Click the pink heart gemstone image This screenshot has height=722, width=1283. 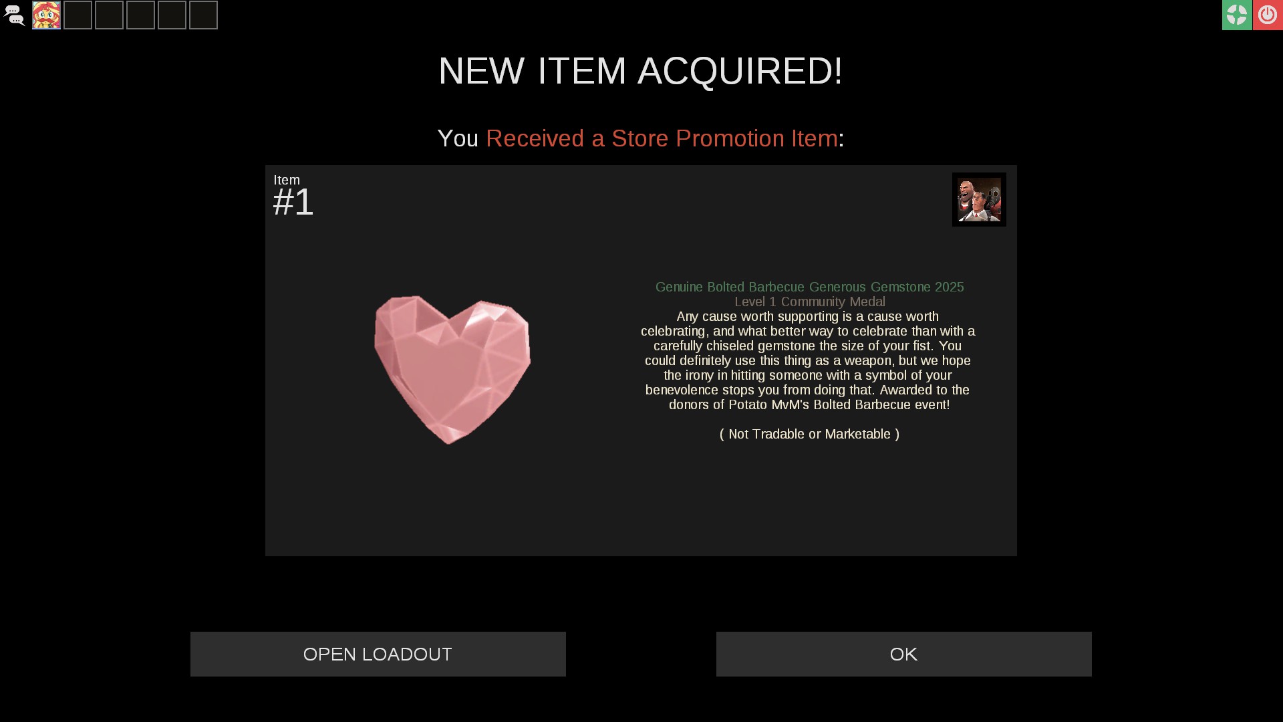[x=452, y=369]
